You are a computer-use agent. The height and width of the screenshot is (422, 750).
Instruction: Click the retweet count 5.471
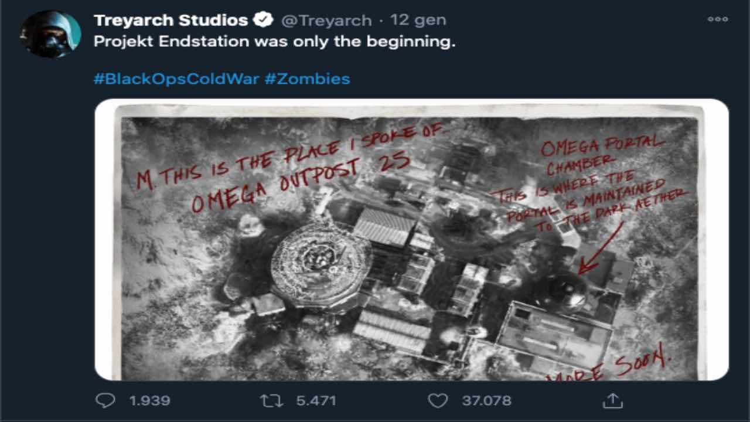(x=316, y=401)
